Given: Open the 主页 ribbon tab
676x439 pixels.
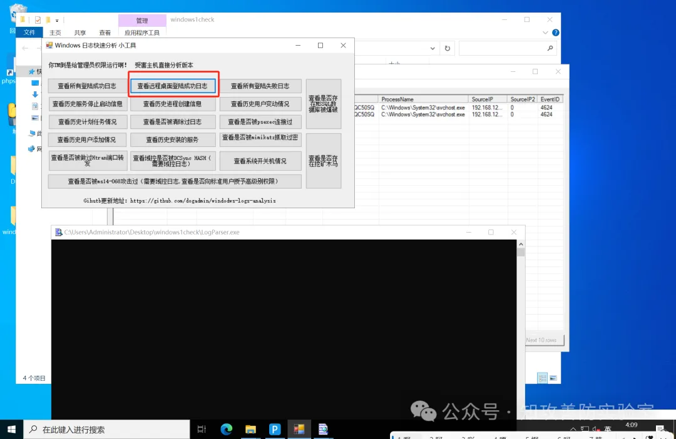Looking at the screenshot, I should pyautogui.click(x=55, y=33).
